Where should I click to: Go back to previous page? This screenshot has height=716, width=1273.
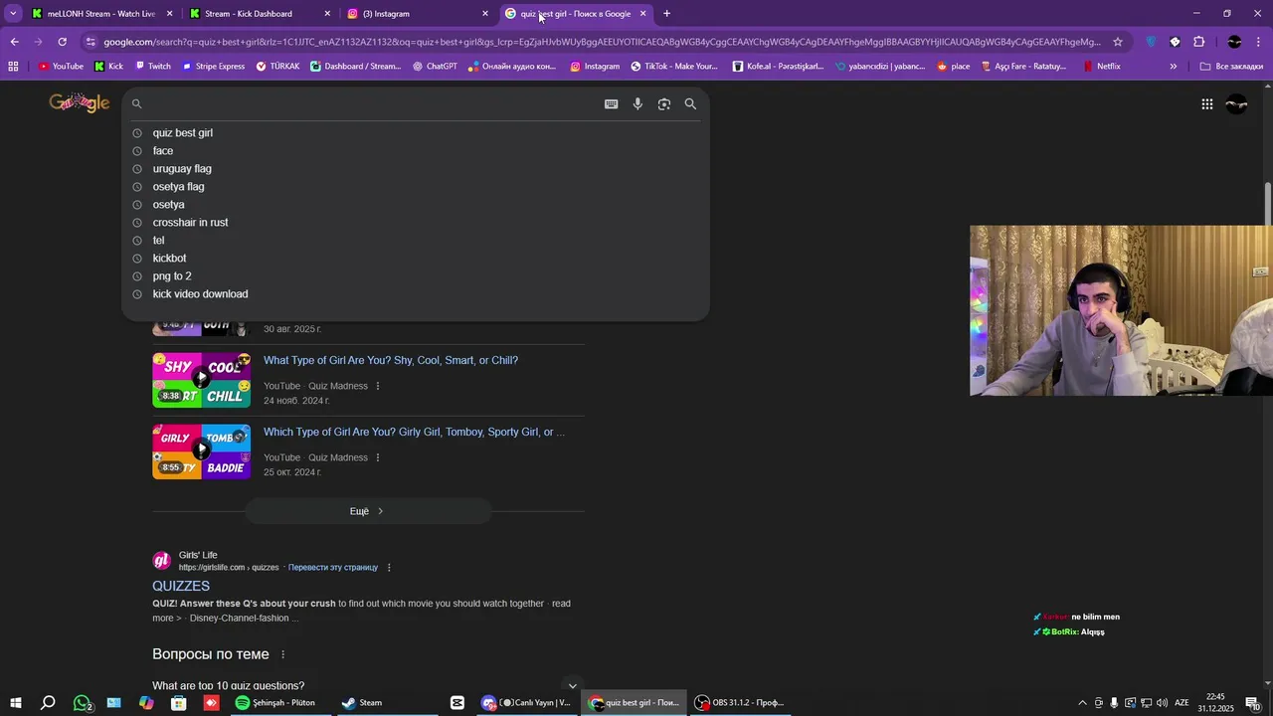[x=14, y=42]
